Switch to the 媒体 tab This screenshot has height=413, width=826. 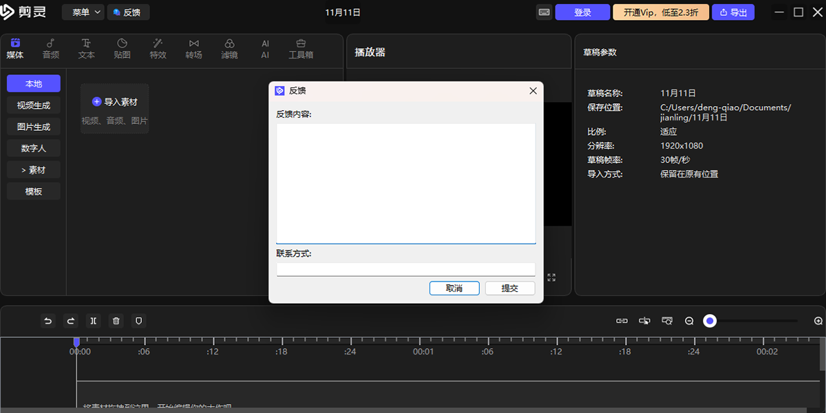point(14,48)
